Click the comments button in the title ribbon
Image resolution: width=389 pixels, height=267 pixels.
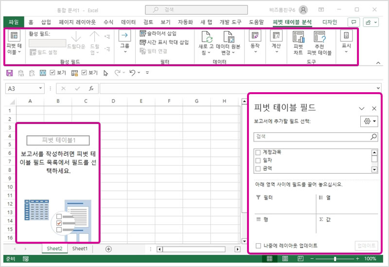pos(354,22)
